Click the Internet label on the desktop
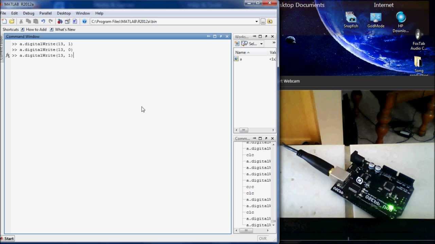The image size is (435, 244). click(384, 5)
